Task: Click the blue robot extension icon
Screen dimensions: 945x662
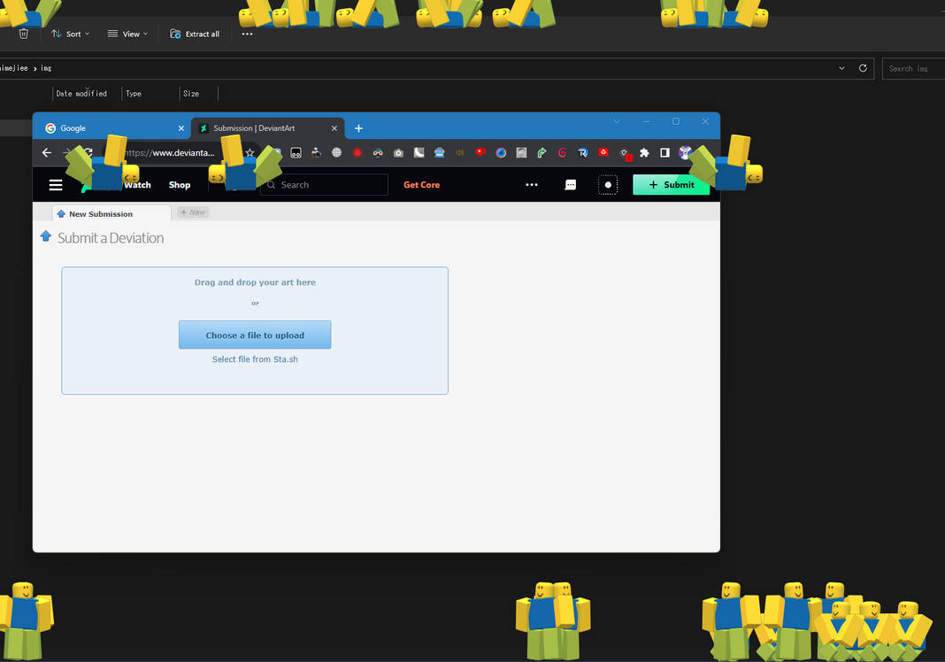Action: click(440, 152)
